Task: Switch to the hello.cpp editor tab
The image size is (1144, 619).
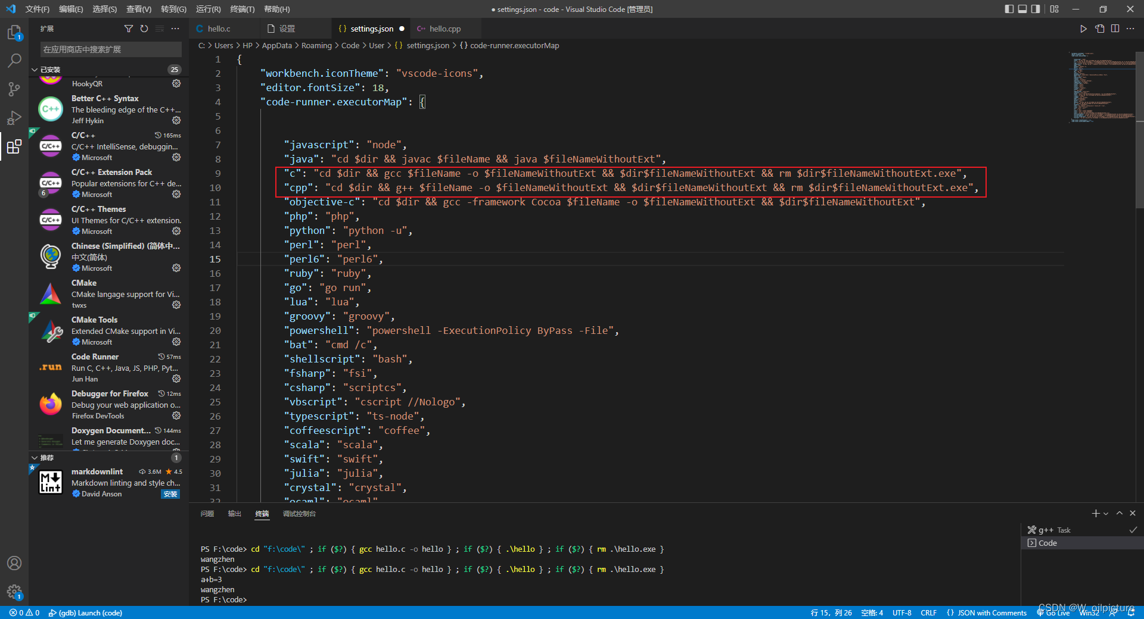Action: (445, 29)
